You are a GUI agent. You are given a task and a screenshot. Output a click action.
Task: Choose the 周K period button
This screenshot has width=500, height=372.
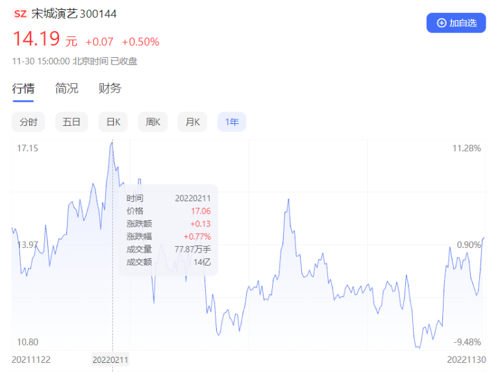tap(153, 121)
